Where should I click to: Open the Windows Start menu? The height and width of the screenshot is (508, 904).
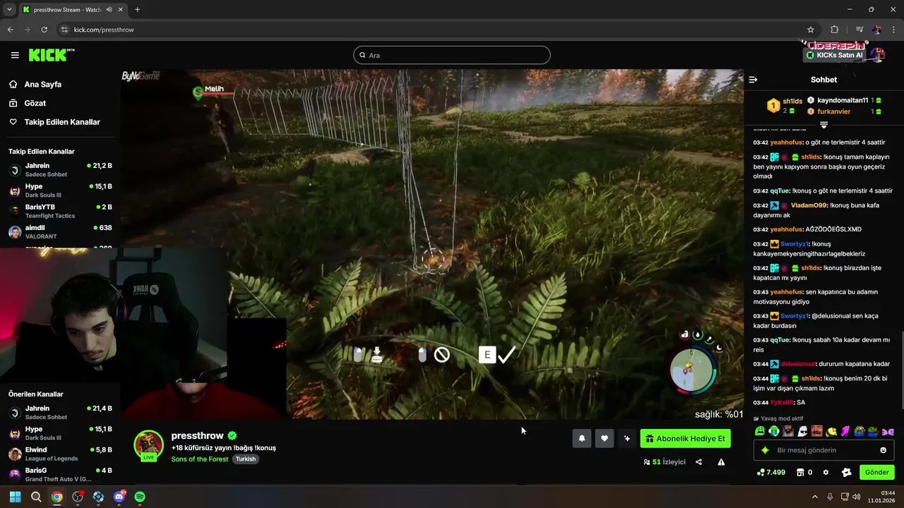click(x=15, y=497)
